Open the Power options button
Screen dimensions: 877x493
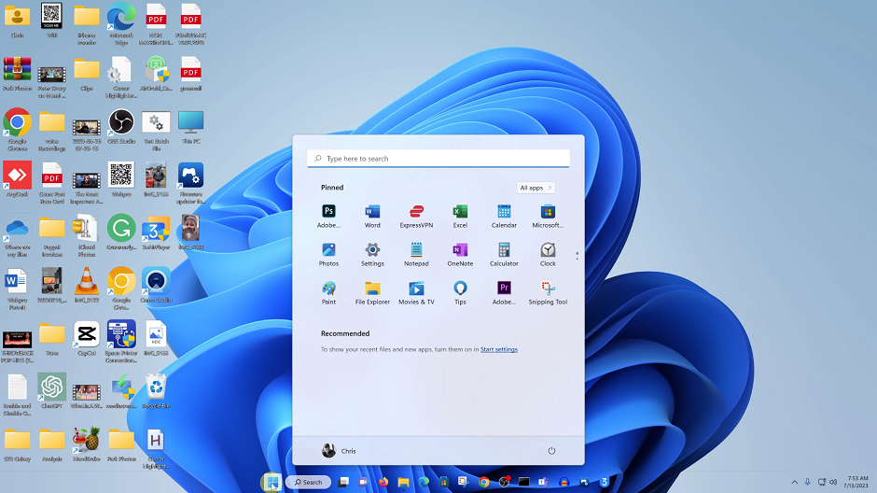551,451
